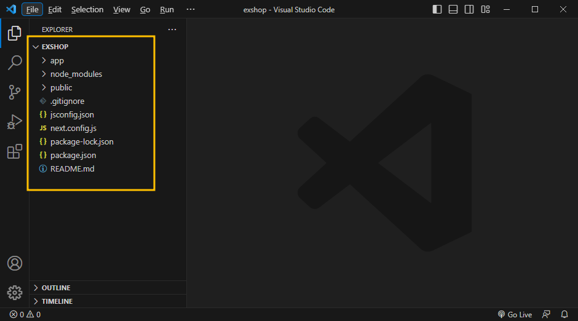Expand the node_modules folder

pyautogui.click(x=108, y=74)
